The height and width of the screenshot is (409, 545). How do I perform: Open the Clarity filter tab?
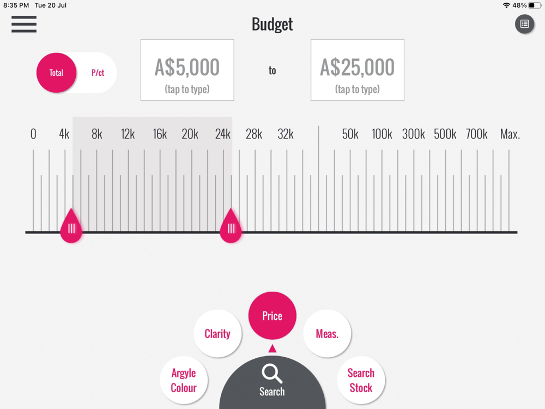(x=217, y=334)
